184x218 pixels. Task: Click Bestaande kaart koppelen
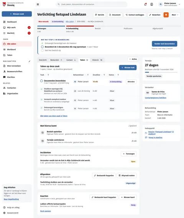point(104,197)
